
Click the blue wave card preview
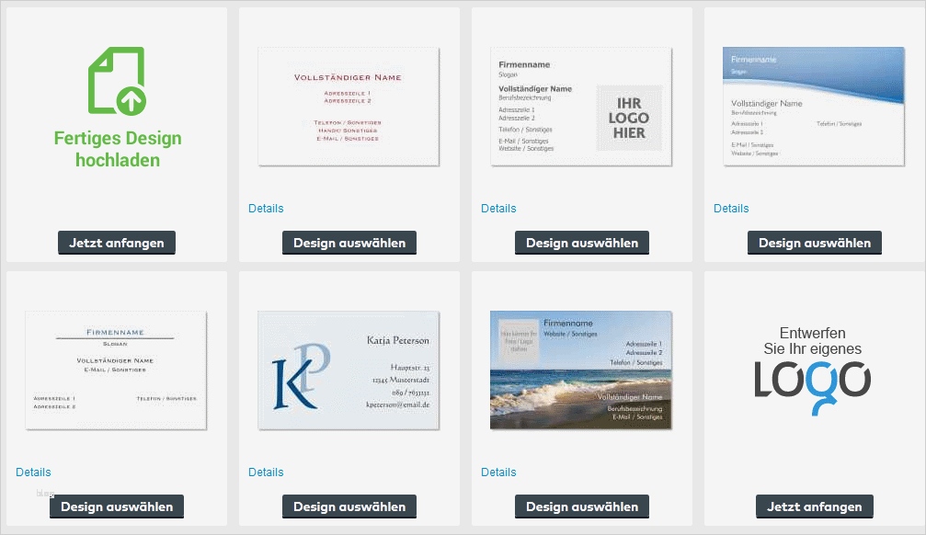click(x=814, y=105)
